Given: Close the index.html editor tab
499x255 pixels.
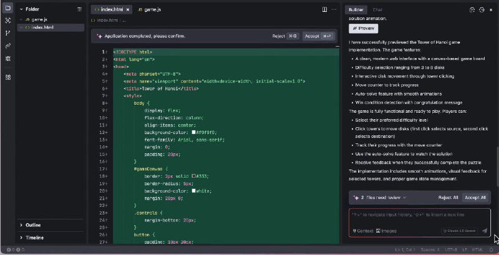Looking at the screenshot, I should point(128,10).
